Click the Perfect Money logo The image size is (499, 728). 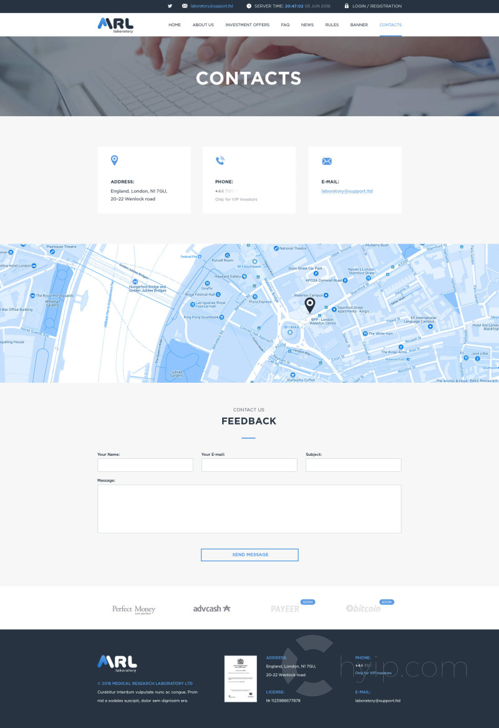(x=133, y=609)
